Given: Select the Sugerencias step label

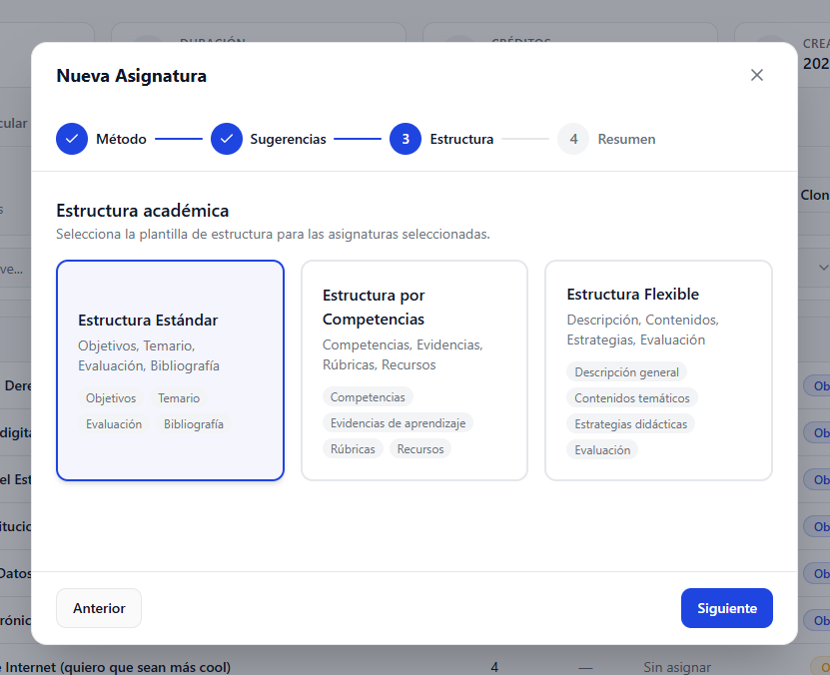Looking at the screenshot, I should click(x=288, y=139).
